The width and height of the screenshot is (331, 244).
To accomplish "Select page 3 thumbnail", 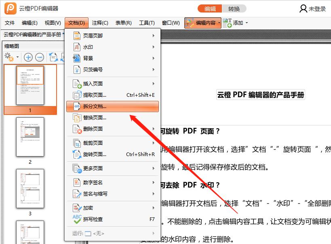I will [x=30, y=189].
